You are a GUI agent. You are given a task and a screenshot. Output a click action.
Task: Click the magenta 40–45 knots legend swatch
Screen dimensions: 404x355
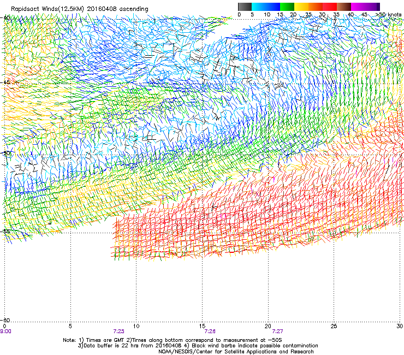(358, 7)
